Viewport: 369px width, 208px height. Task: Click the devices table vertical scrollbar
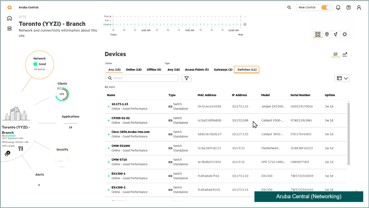[349, 134]
